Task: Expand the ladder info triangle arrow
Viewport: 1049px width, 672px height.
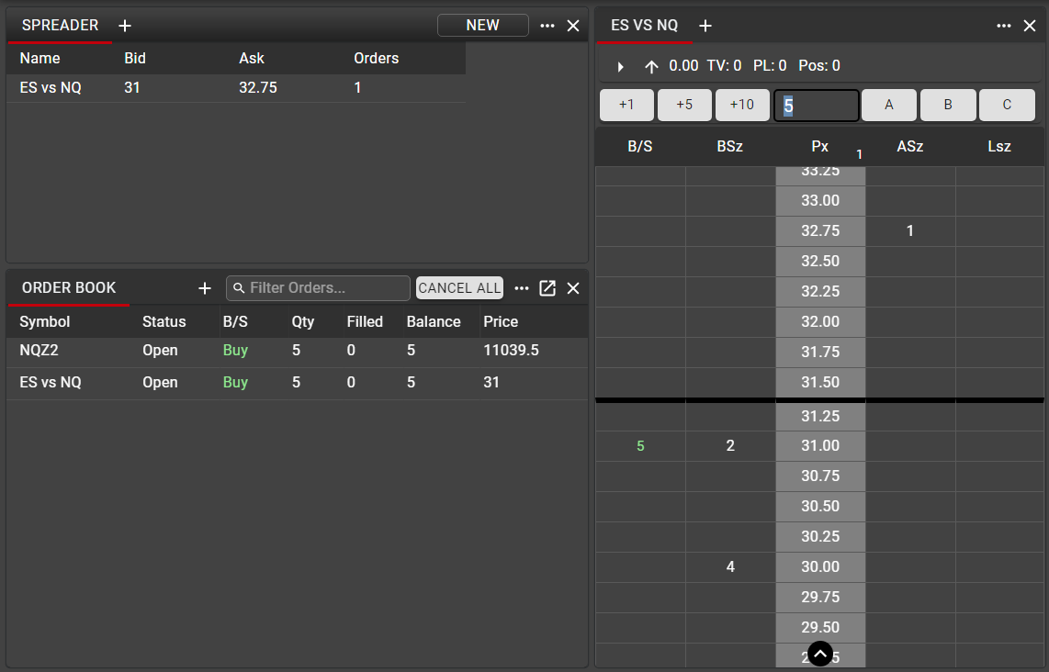Action: coord(621,66)
